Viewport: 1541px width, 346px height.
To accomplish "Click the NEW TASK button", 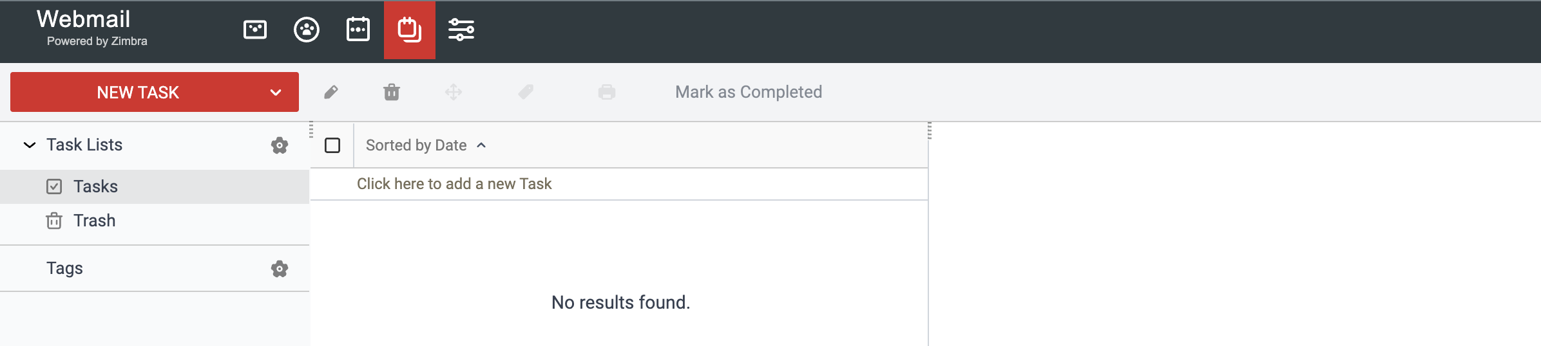I will tap(138, 93).
